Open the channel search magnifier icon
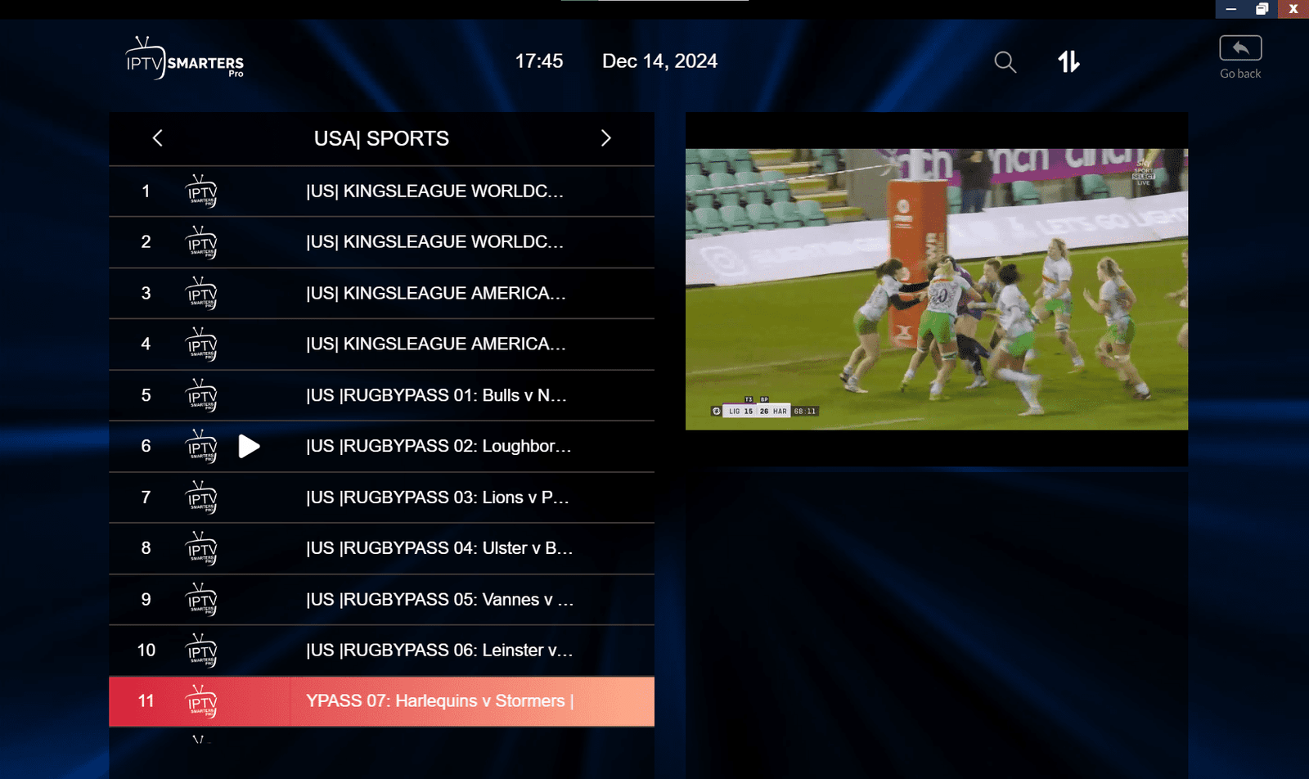1309x779 pixels. pyautogui.click(x=1005, y=62)
